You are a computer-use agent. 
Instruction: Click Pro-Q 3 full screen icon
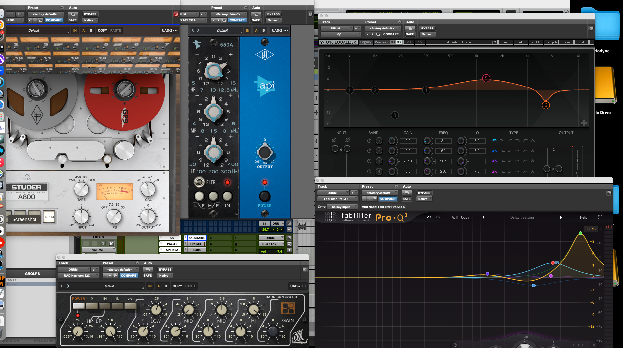click(x=600, y=217)
